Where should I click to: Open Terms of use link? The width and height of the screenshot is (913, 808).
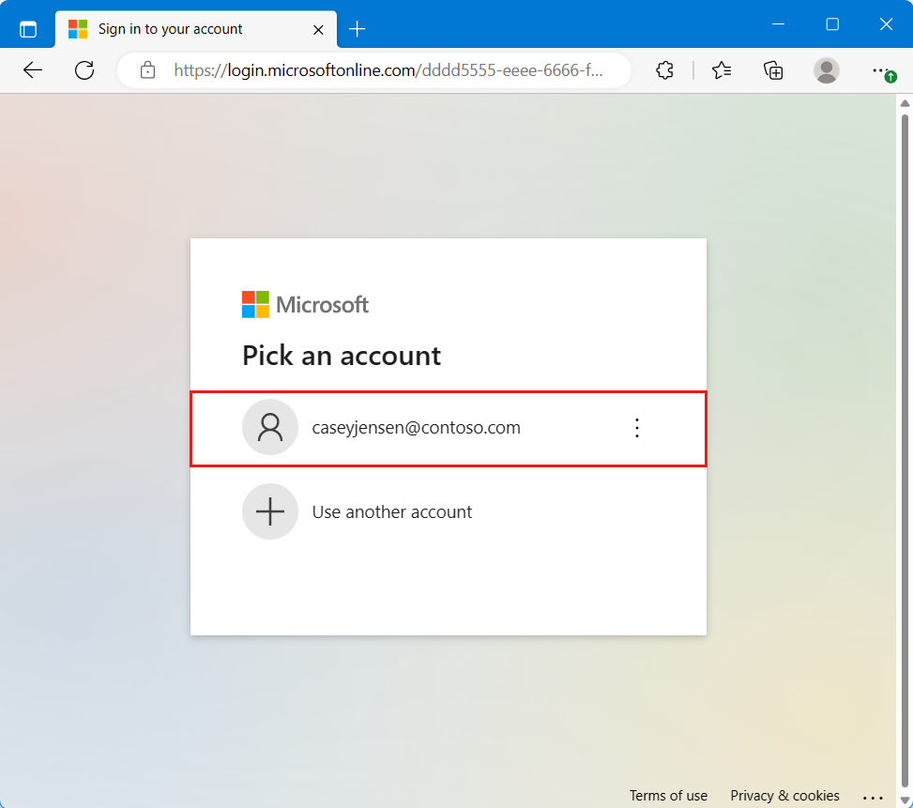(x=668, y=795)
